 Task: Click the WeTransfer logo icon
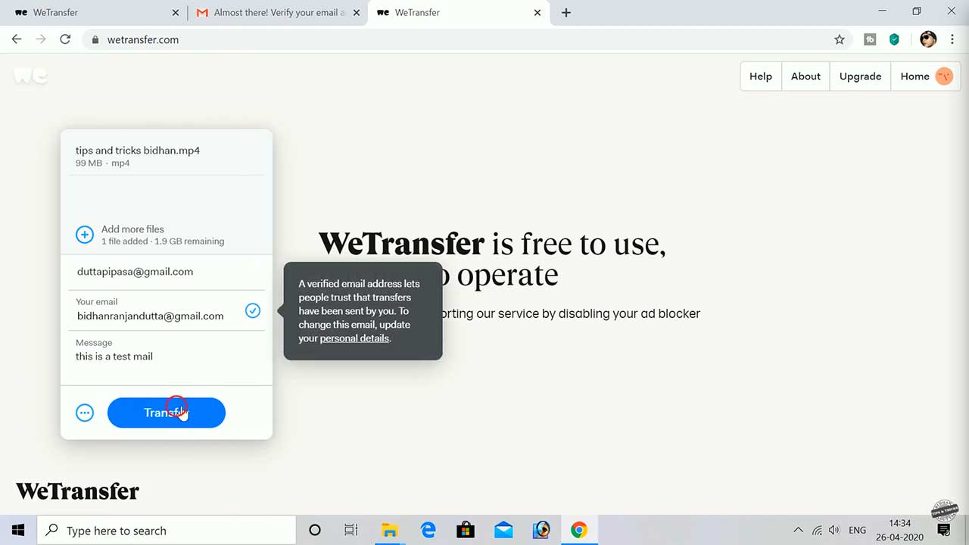click(29, 76)
